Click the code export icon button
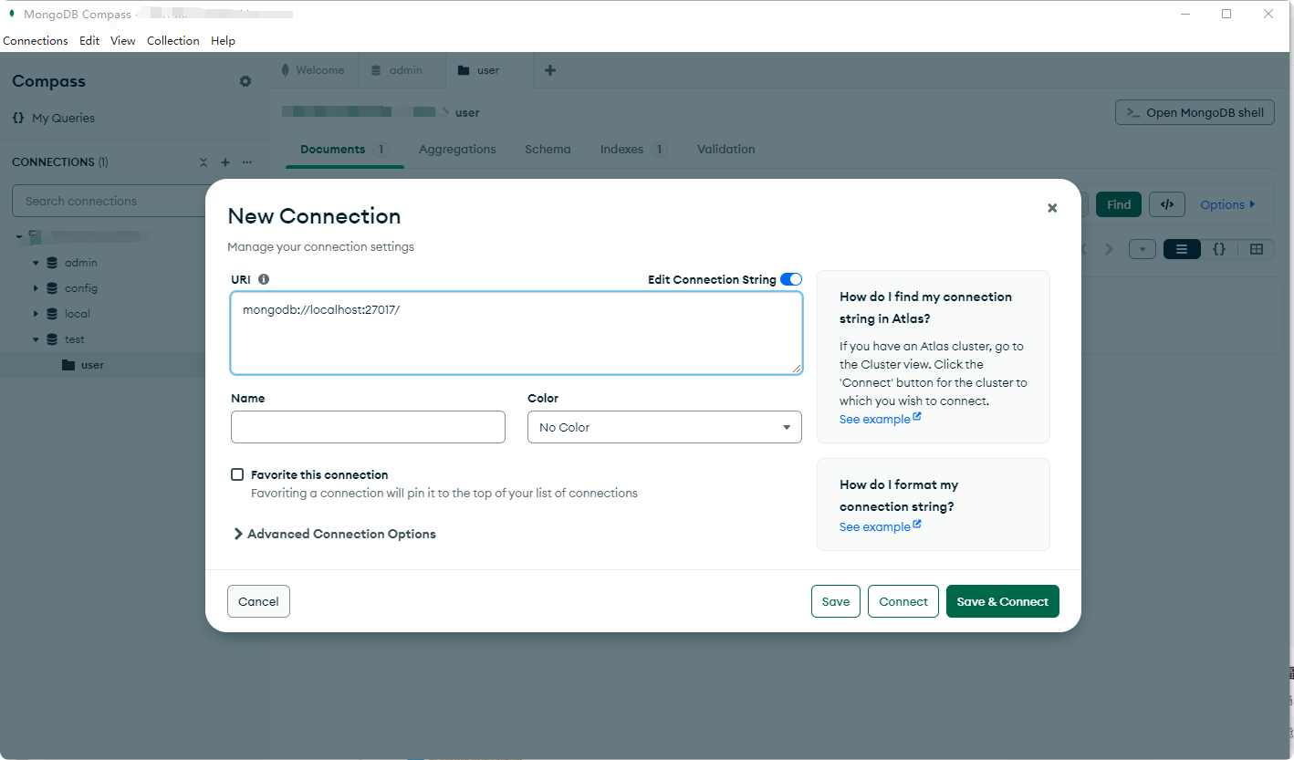 pyautogui.click(x=1167, y=204)
